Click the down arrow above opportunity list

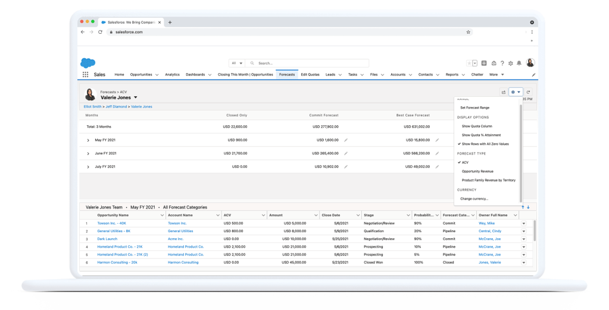528,207
